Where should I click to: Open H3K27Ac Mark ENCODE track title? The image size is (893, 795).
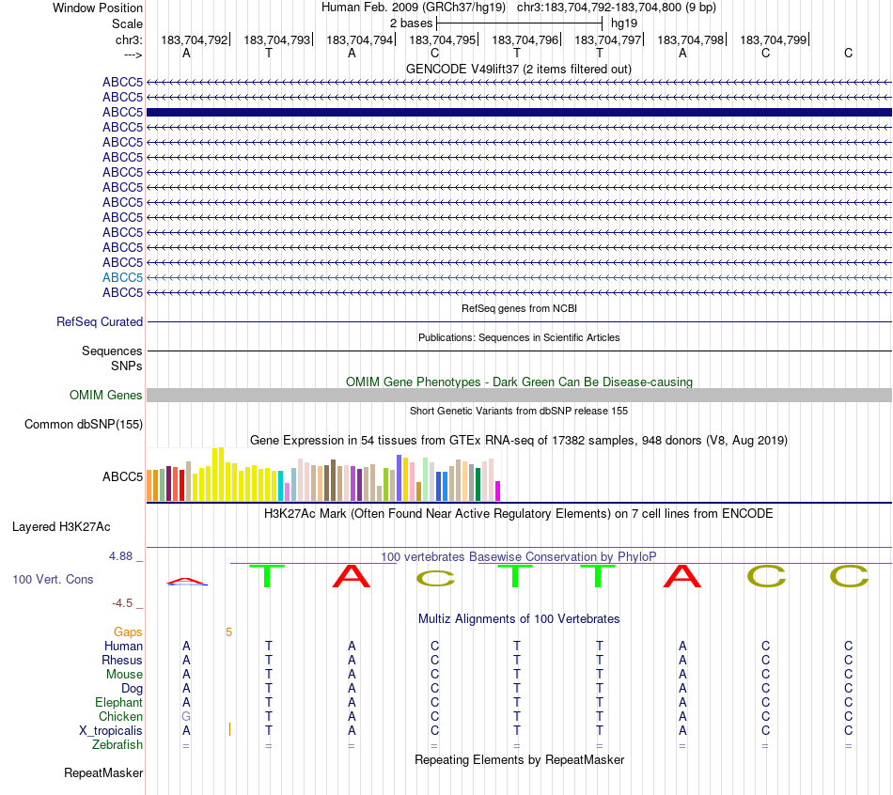tap(518, 514)
